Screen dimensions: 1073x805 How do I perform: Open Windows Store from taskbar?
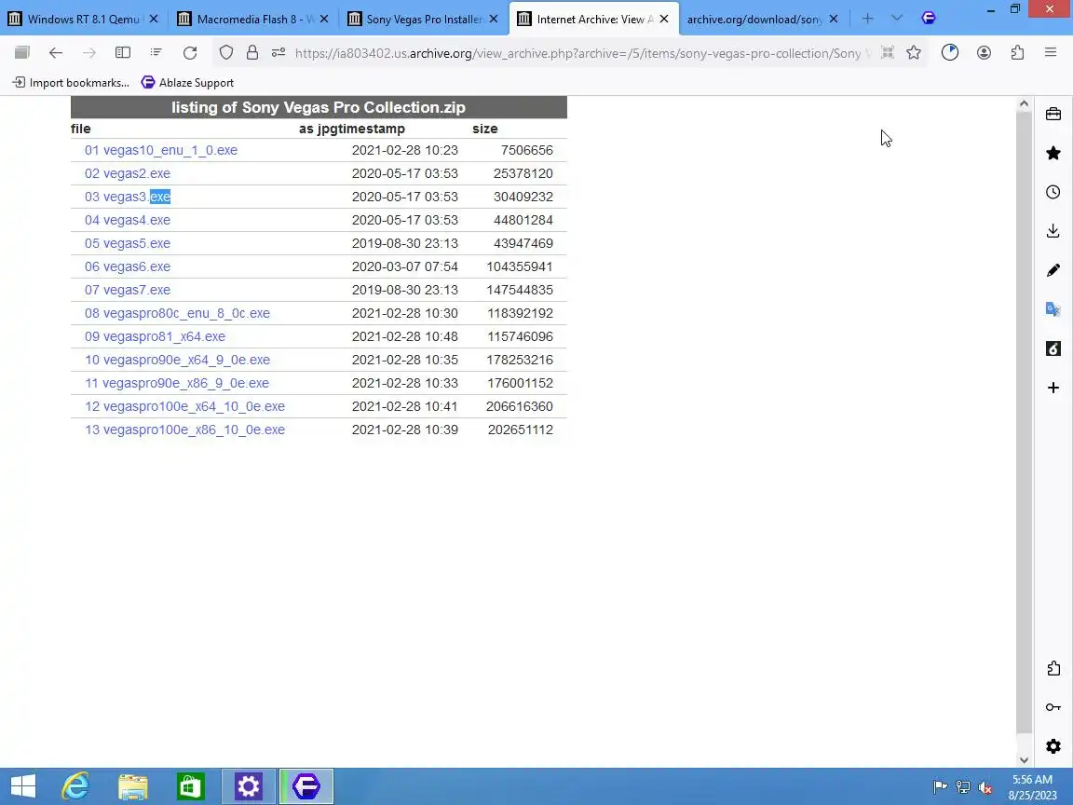click(x=190, y=786)
